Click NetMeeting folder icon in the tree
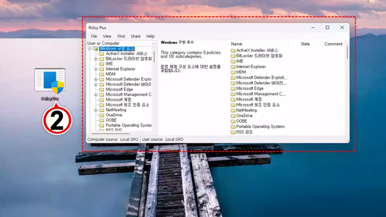 point(101,110)
